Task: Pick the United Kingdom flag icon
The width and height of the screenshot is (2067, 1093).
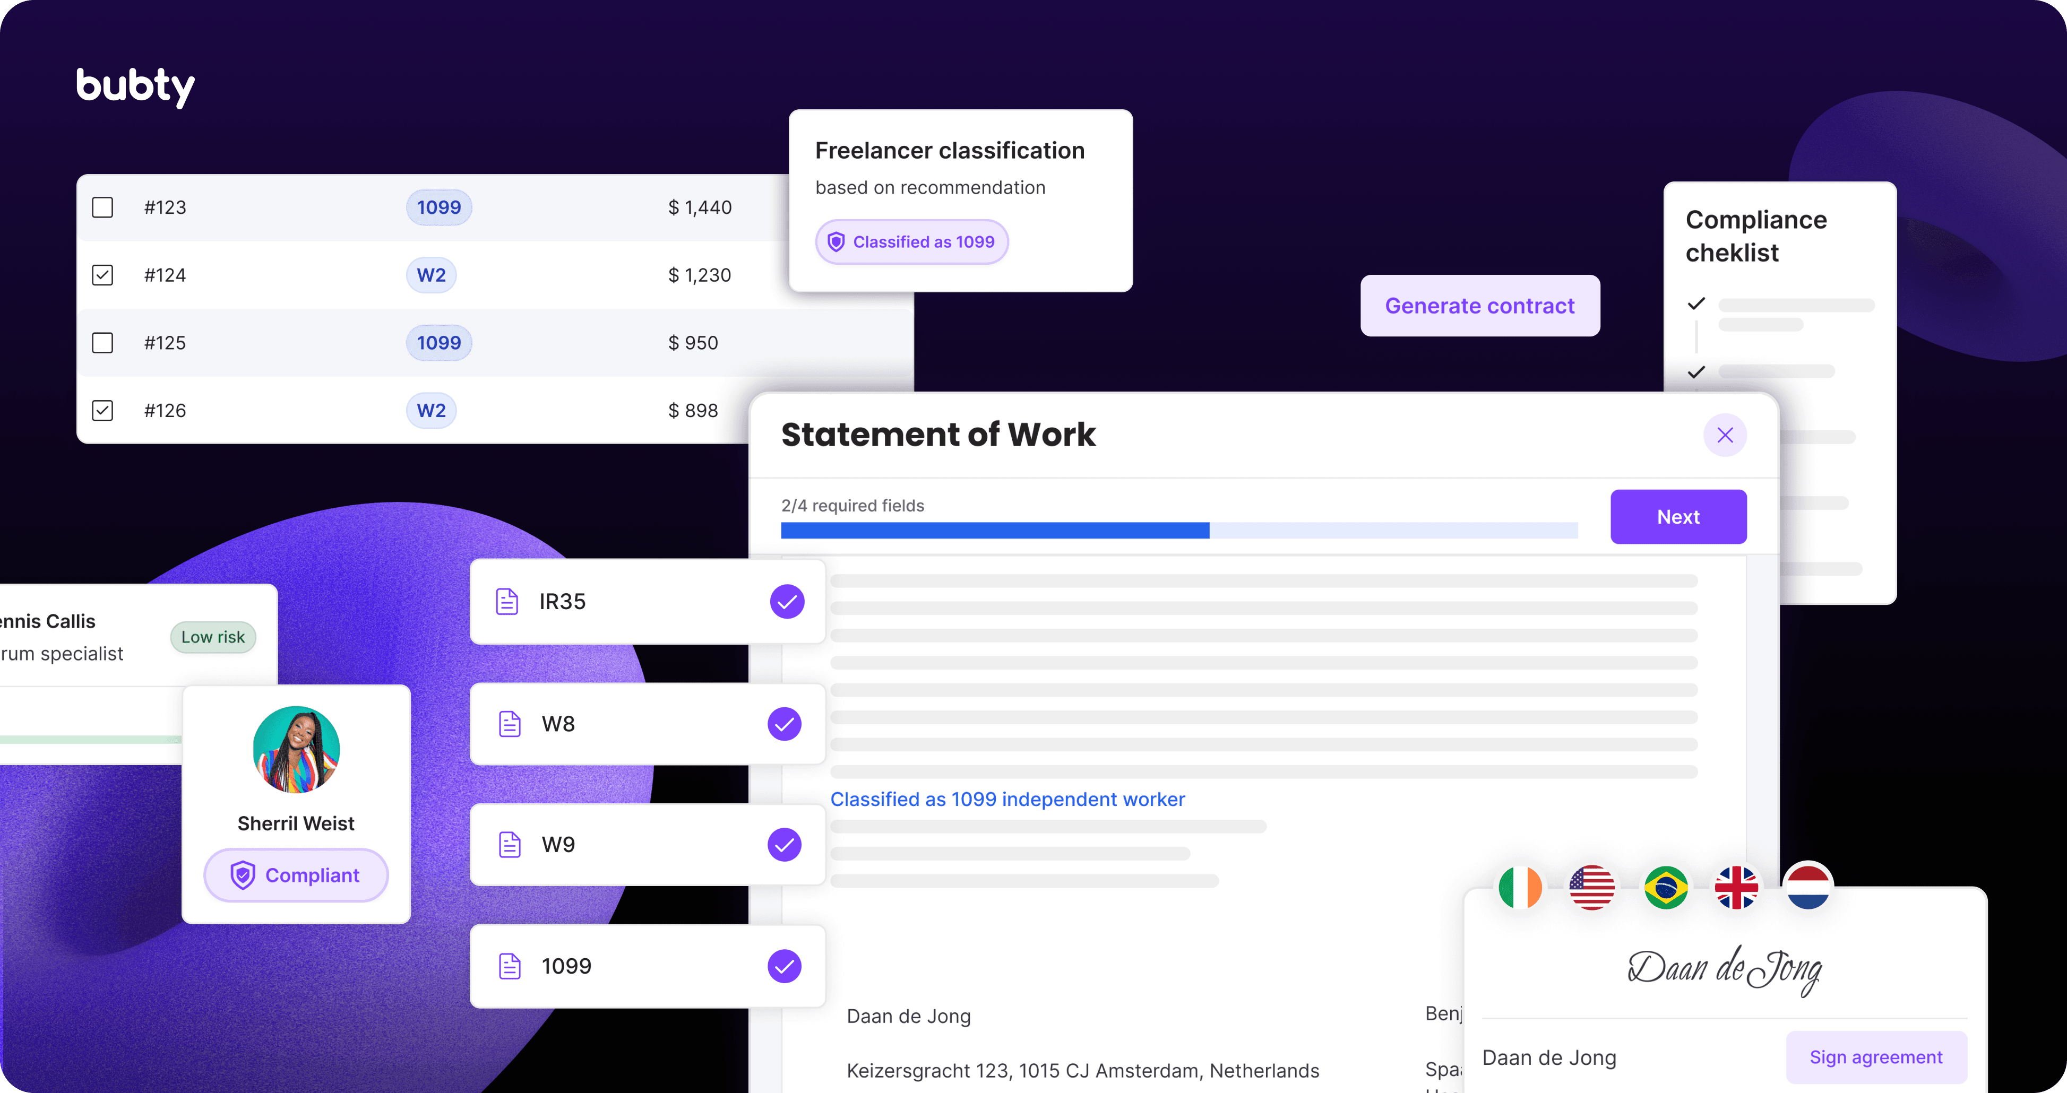Action: pyautogui.click(x=1736, y=888)
